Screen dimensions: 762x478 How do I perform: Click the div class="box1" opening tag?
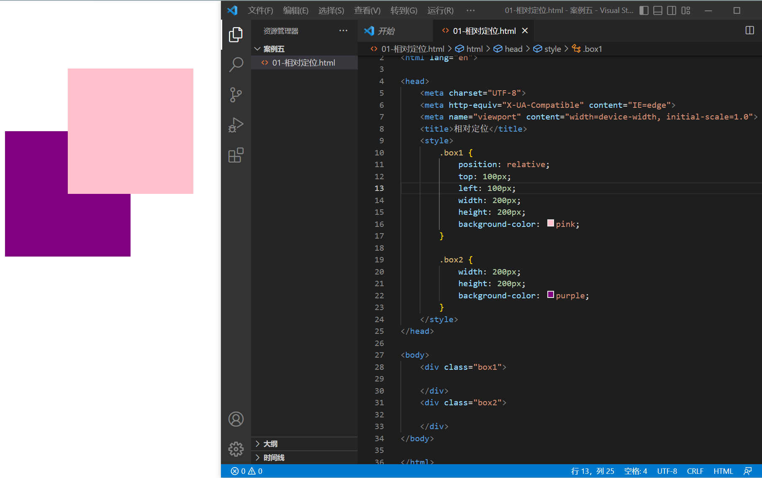[x=463, y=367]
